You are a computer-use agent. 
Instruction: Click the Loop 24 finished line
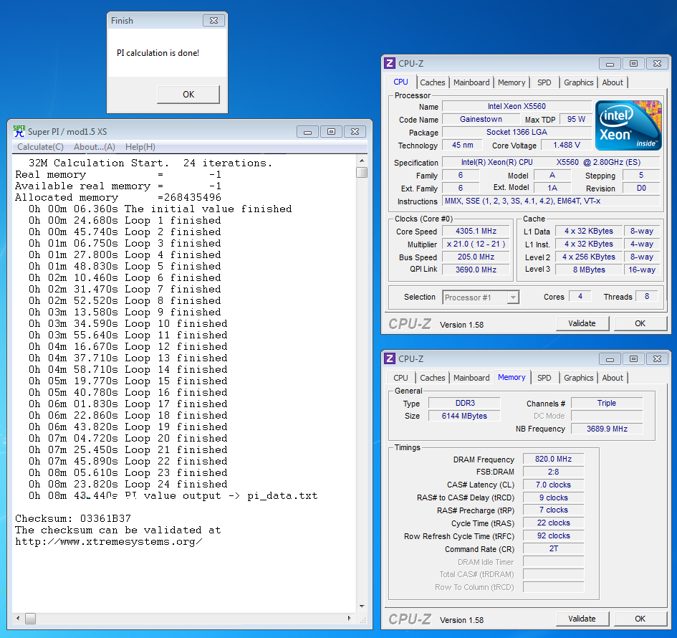click(128, 484)
